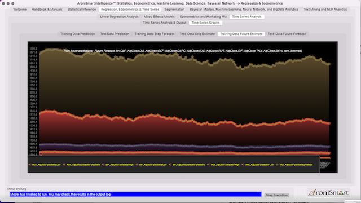Image resolution: width=361 pixels, height=203 pixels.
Task: Click the AroniSmart logo
Action: click(x=328, y=193)
